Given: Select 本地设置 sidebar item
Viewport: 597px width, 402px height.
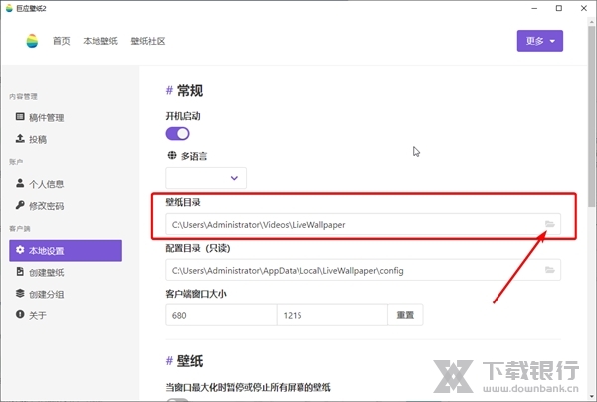Looking at the screenshot, I should click(x=66, y=250).
